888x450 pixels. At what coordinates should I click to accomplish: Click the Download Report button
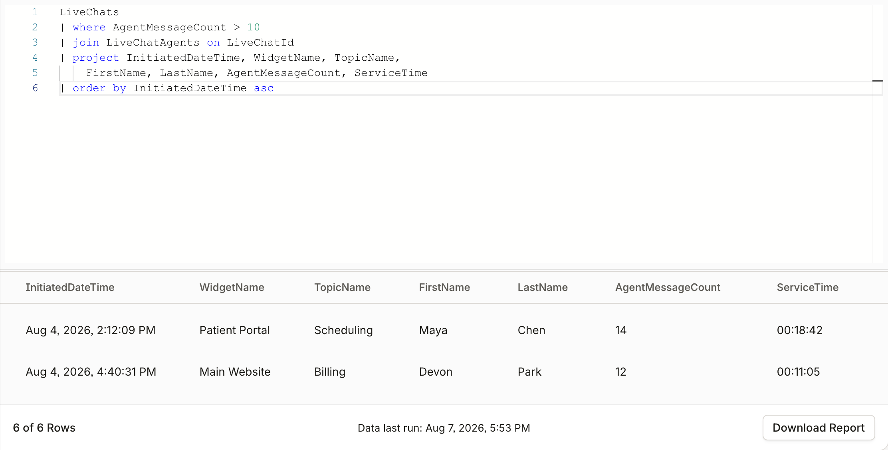tap(819, 428)
